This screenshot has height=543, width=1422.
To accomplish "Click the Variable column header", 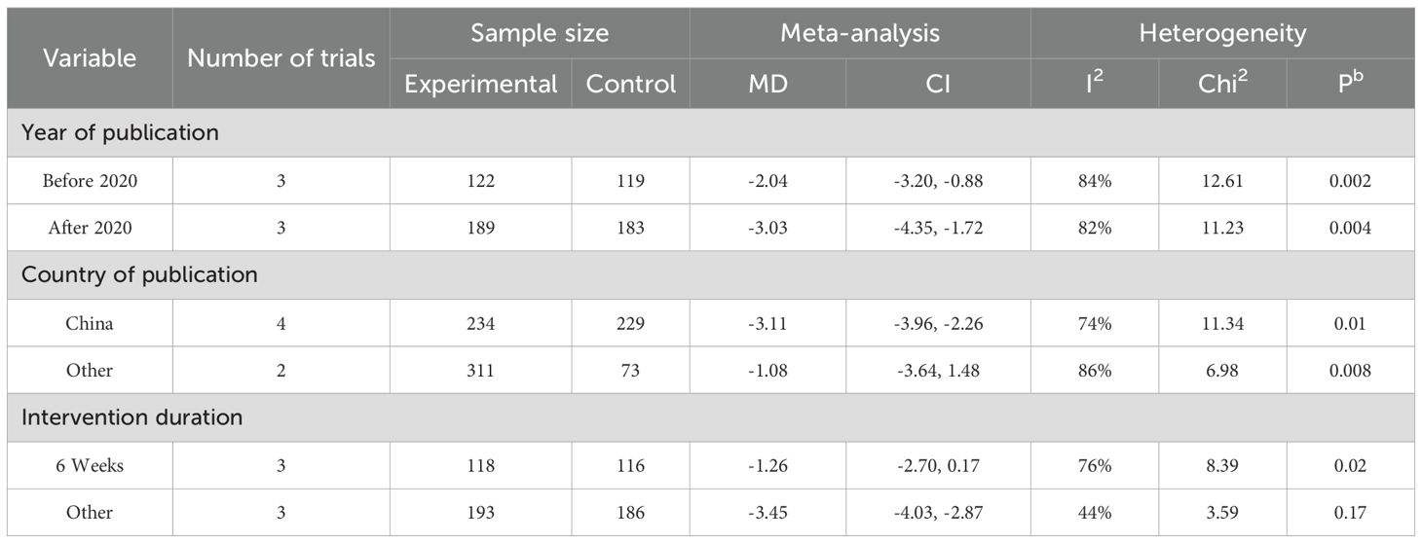I will tap(90, 58).
